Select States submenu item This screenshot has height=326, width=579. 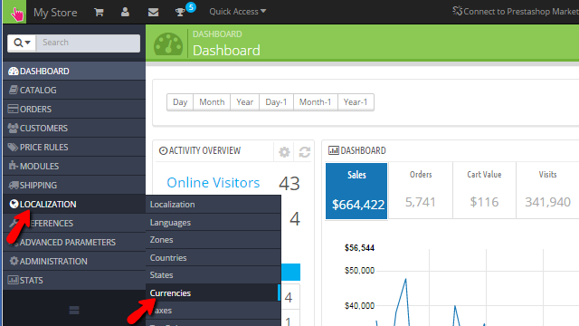click(x=214, y=275)
